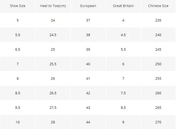This screenshot has width=176, height=129.
Task: Click European size 44 cell
Action: point(88,122)
